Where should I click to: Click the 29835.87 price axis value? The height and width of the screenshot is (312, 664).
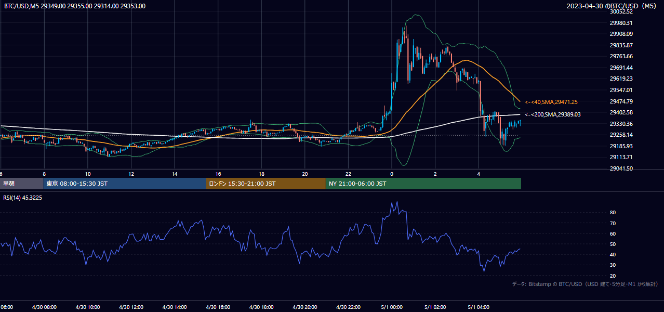621,45
